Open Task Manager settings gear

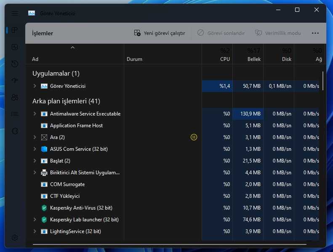[15, 238]
